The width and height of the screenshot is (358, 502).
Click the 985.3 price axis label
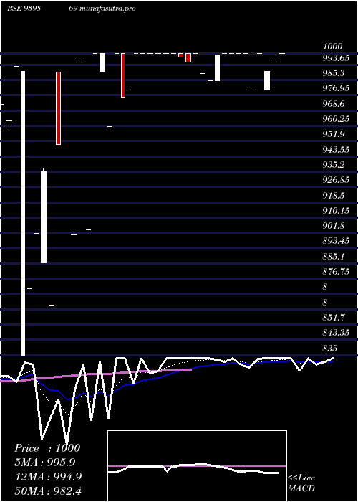pyautogui.click(x=334, y=73)
